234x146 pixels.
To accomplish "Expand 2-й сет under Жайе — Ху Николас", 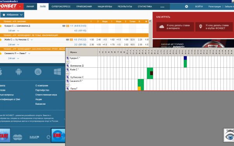I will pyautogui.click(x=18, y=44).
